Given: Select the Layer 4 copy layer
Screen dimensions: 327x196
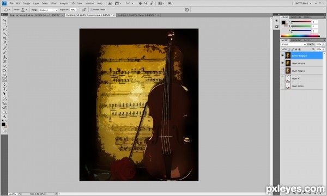Looking at the screenshot, I should (x=302, y=86).
